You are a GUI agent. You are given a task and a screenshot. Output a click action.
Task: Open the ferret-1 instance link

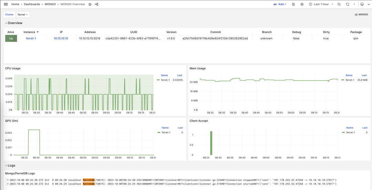(31, 38)
